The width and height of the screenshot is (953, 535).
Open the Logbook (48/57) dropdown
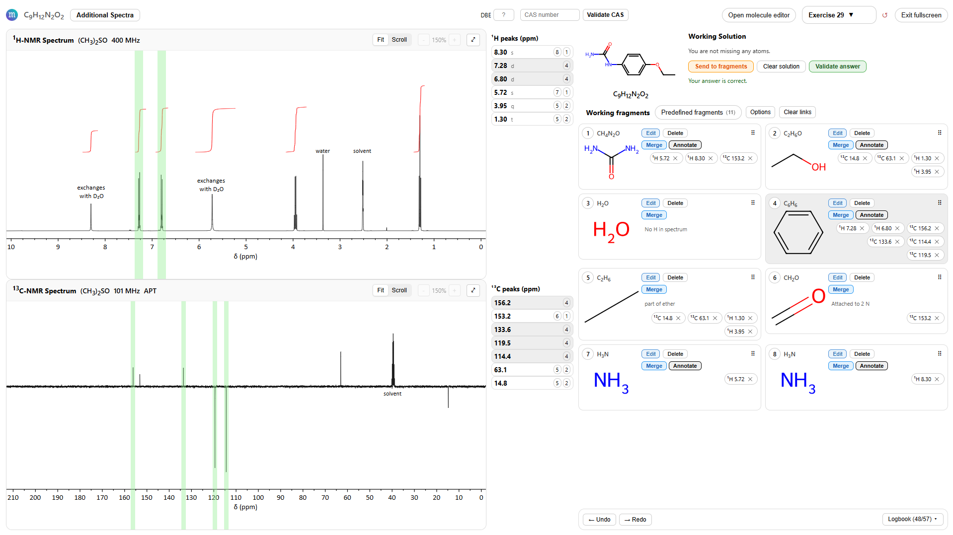coord(912,519)
